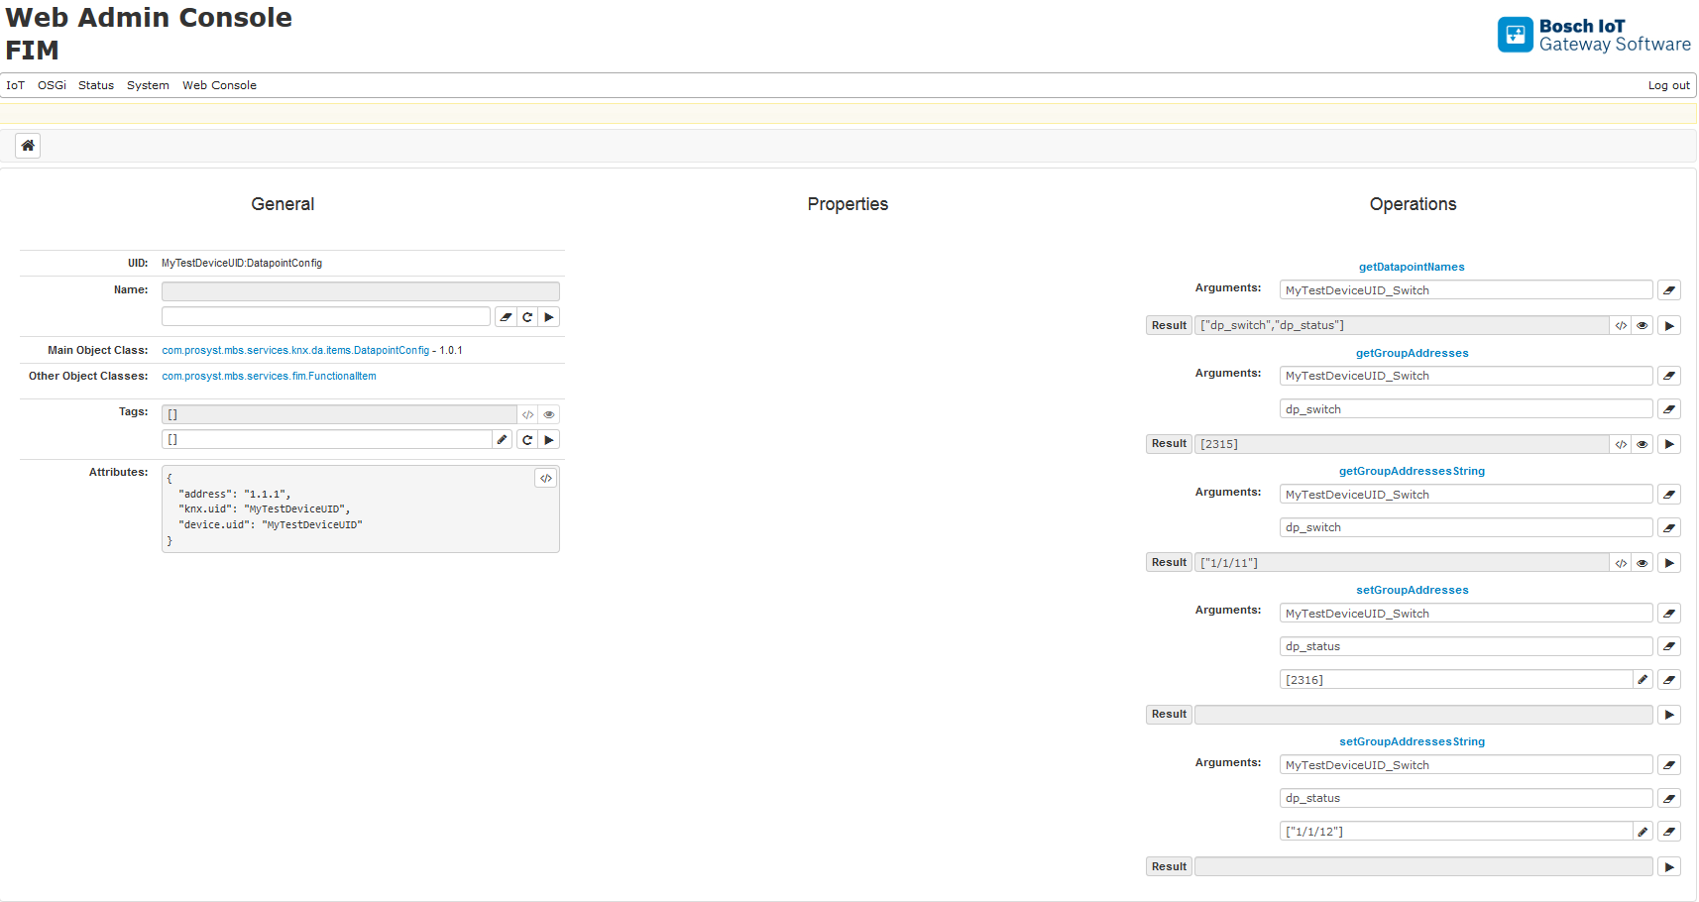Open the Status menu
This screenshot has height=902, width=1699.
pos(96,85)
